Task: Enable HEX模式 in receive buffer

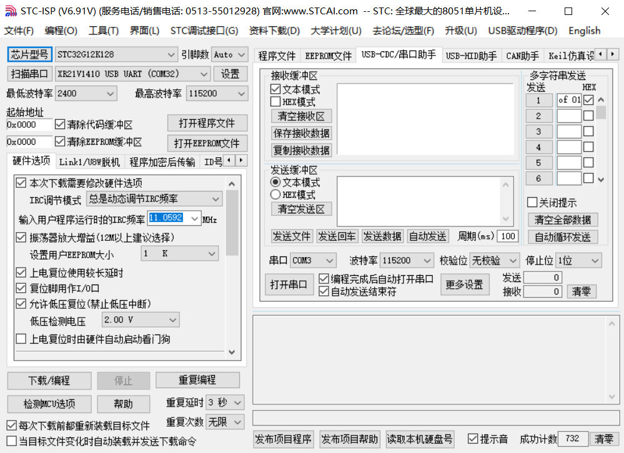Action: tap(275, 102)
